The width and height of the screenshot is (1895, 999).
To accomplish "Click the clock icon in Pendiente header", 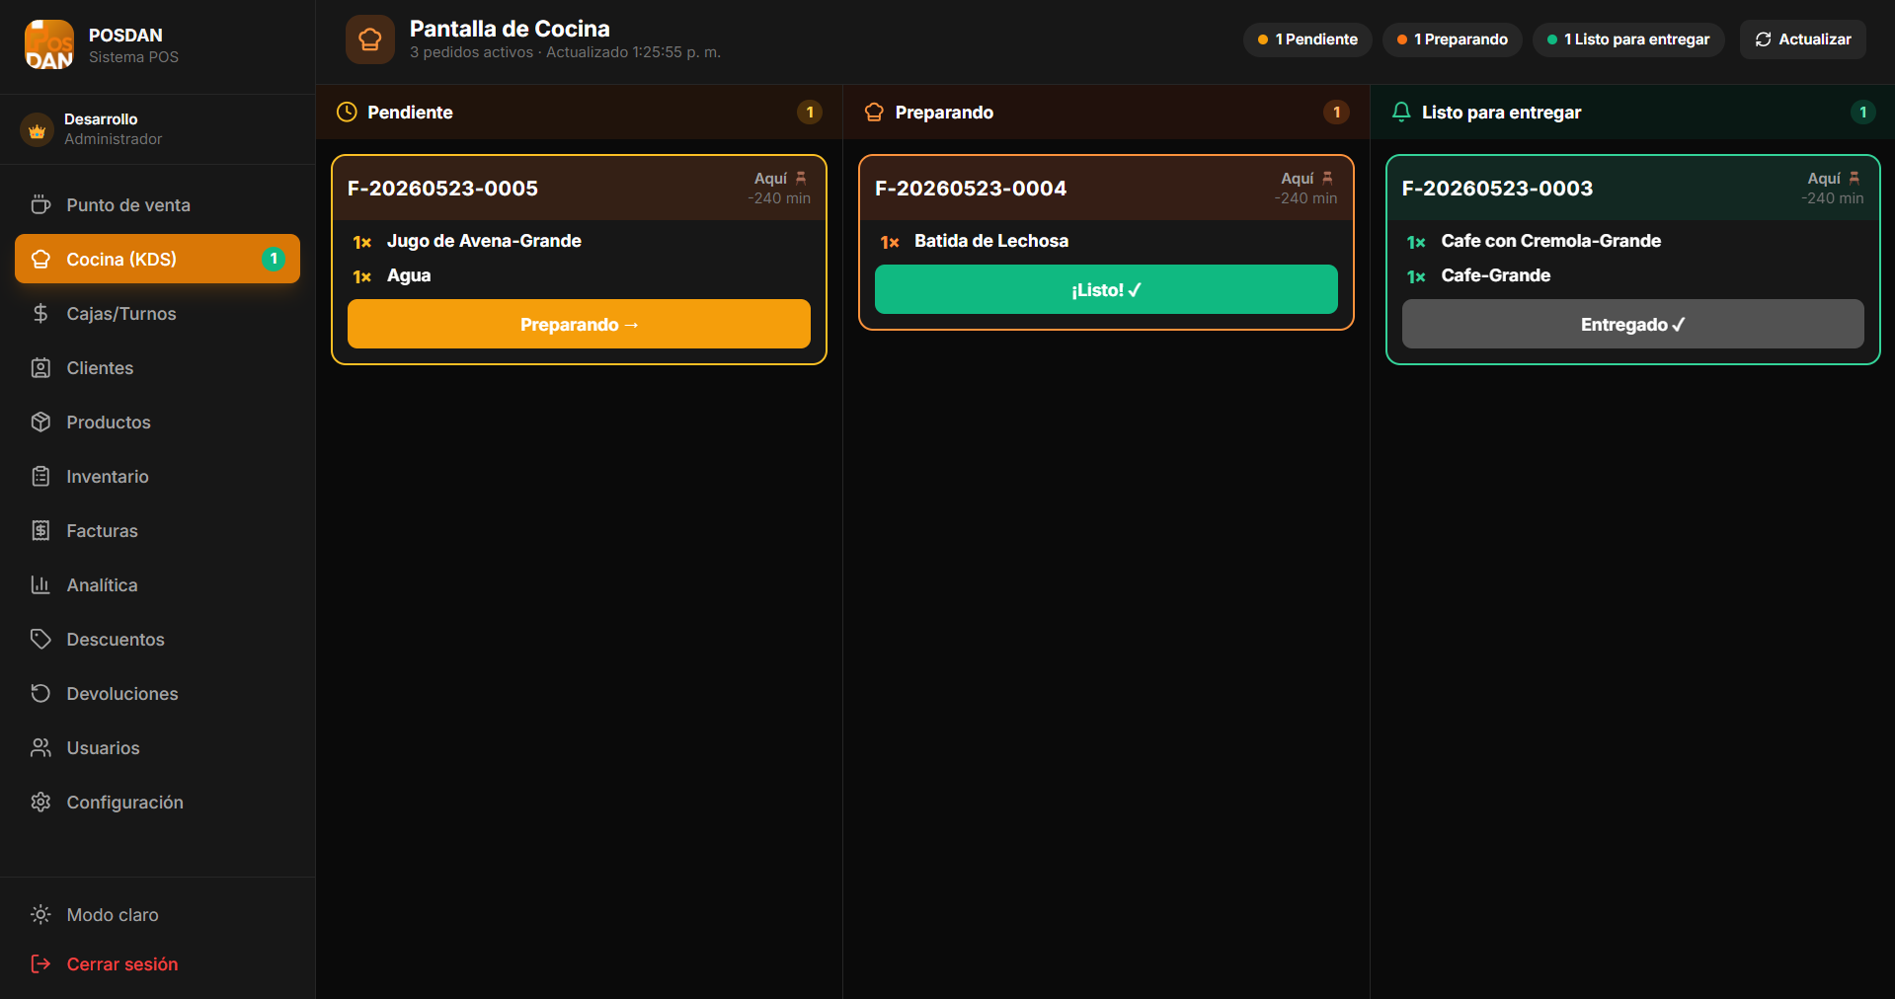I will coord(347,112).
